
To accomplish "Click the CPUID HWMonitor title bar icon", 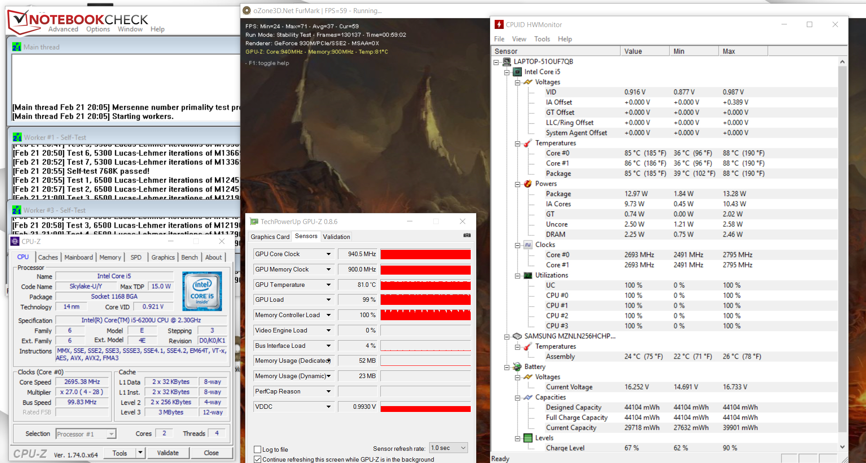I will pos(499,24).
